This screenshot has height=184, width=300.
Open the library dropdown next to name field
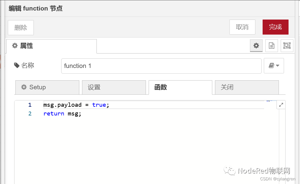(274, 66)
